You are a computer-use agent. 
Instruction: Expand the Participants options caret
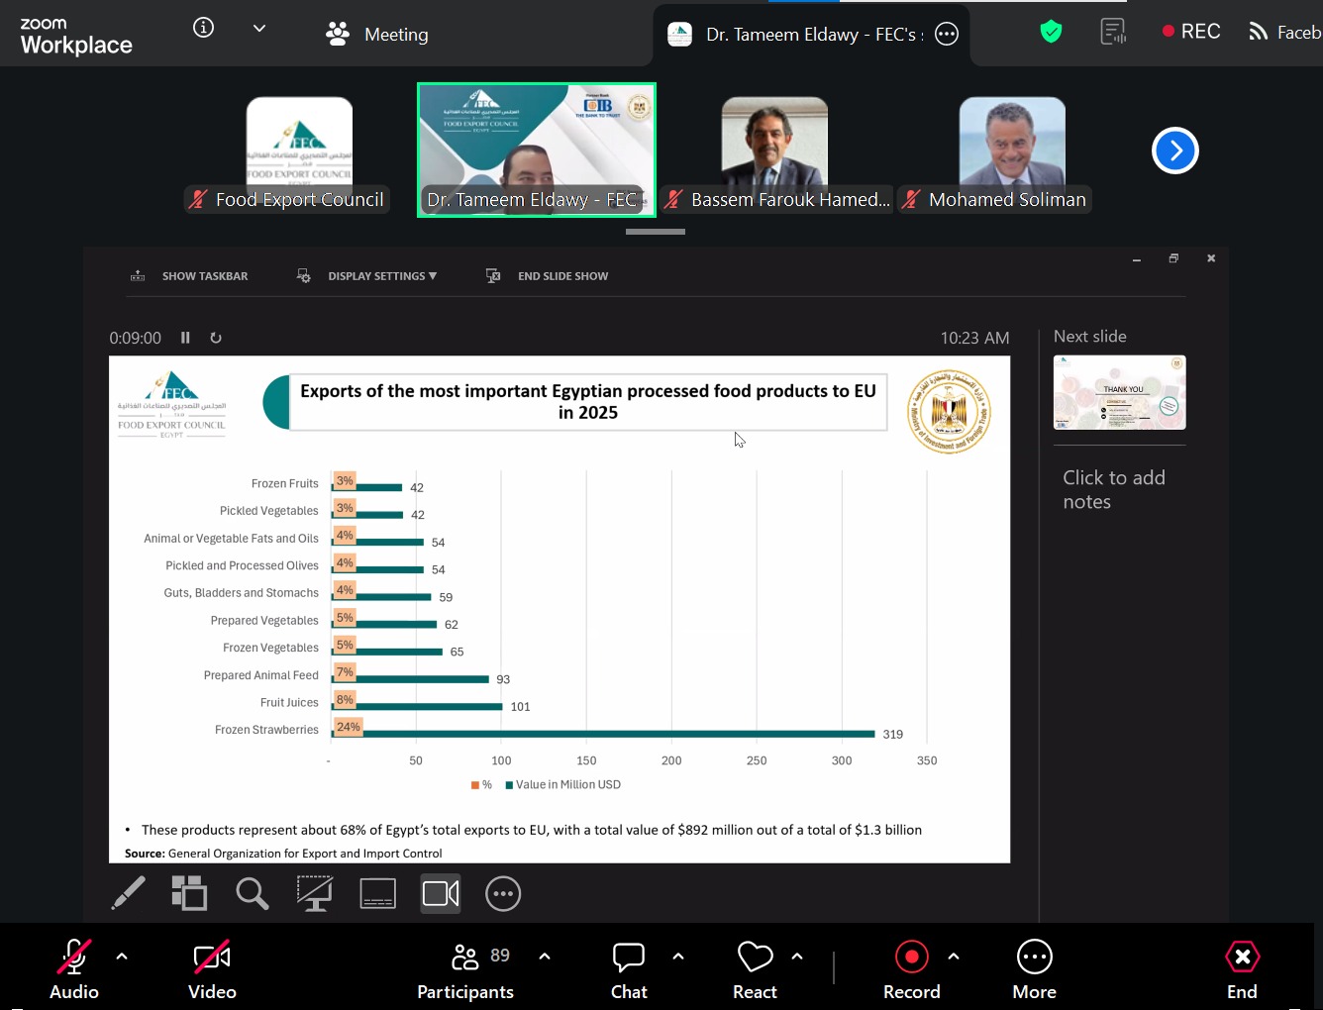point(545,957)
